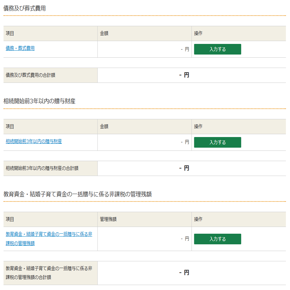Image resolution: width=290 pixels, height=290 pixels.
Task: Click 入力する for 相続開始前3年以内の贈与財産
Action: click(x=217, y=142)
